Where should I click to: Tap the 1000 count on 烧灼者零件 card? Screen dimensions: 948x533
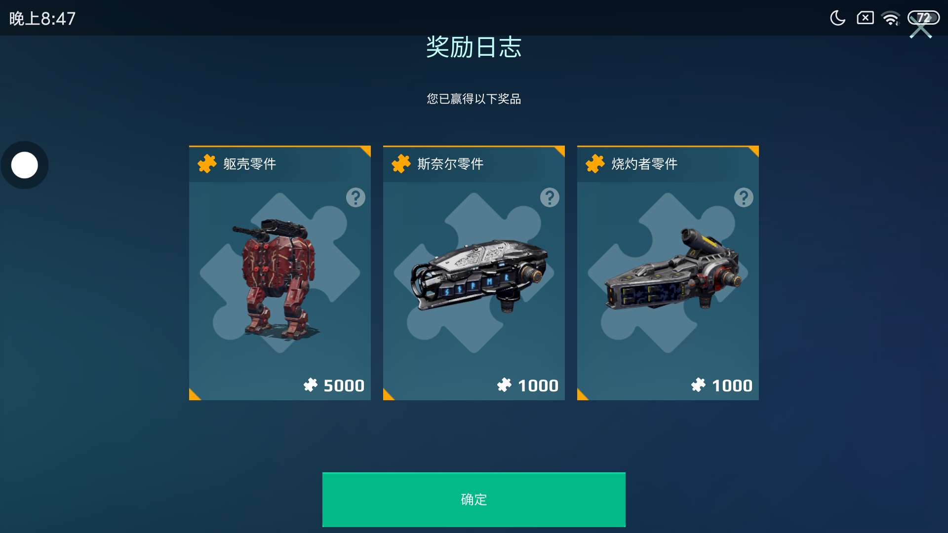[732, 385]
